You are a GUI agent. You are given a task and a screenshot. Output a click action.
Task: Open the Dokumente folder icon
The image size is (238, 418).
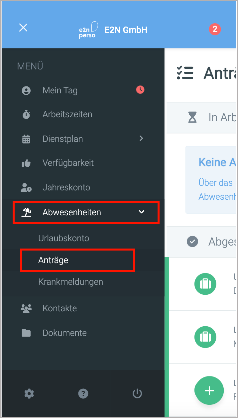26,333
